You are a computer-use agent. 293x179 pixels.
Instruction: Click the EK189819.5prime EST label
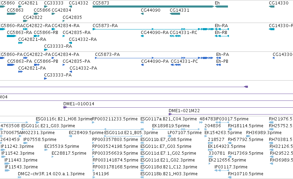click(x=171, y=126)
